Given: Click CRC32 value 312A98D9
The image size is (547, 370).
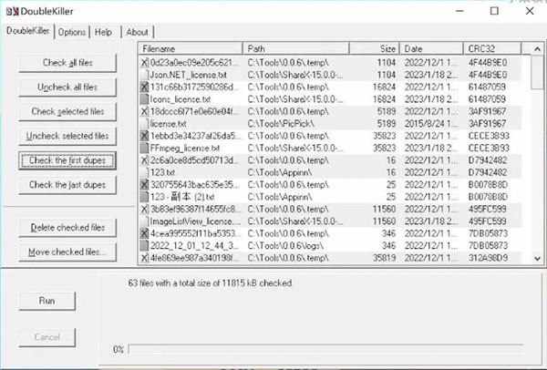Looking at the screenshot, I should point(488,258).
